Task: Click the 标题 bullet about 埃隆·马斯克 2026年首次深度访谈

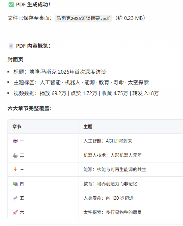Action: [x=60, y=72]
